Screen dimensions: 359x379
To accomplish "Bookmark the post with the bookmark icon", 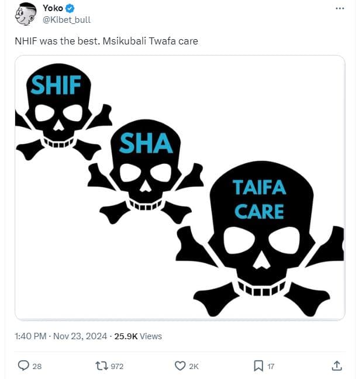I will [x=258, y=366].
